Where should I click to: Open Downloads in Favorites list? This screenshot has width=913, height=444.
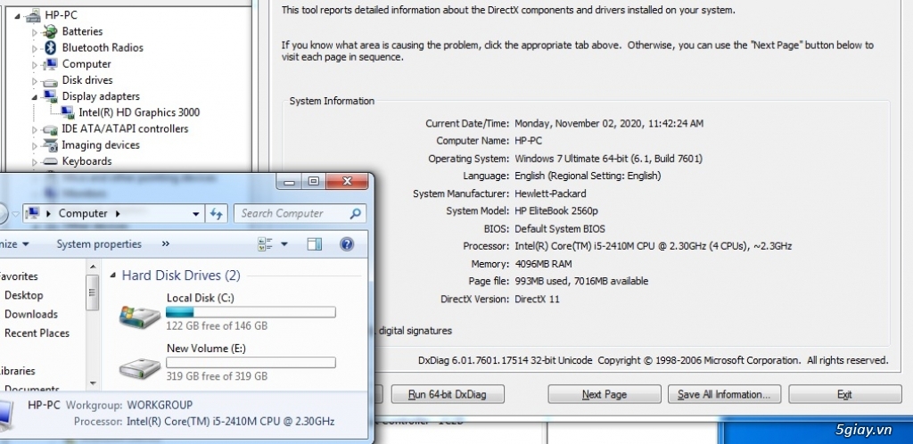(31, 314)
